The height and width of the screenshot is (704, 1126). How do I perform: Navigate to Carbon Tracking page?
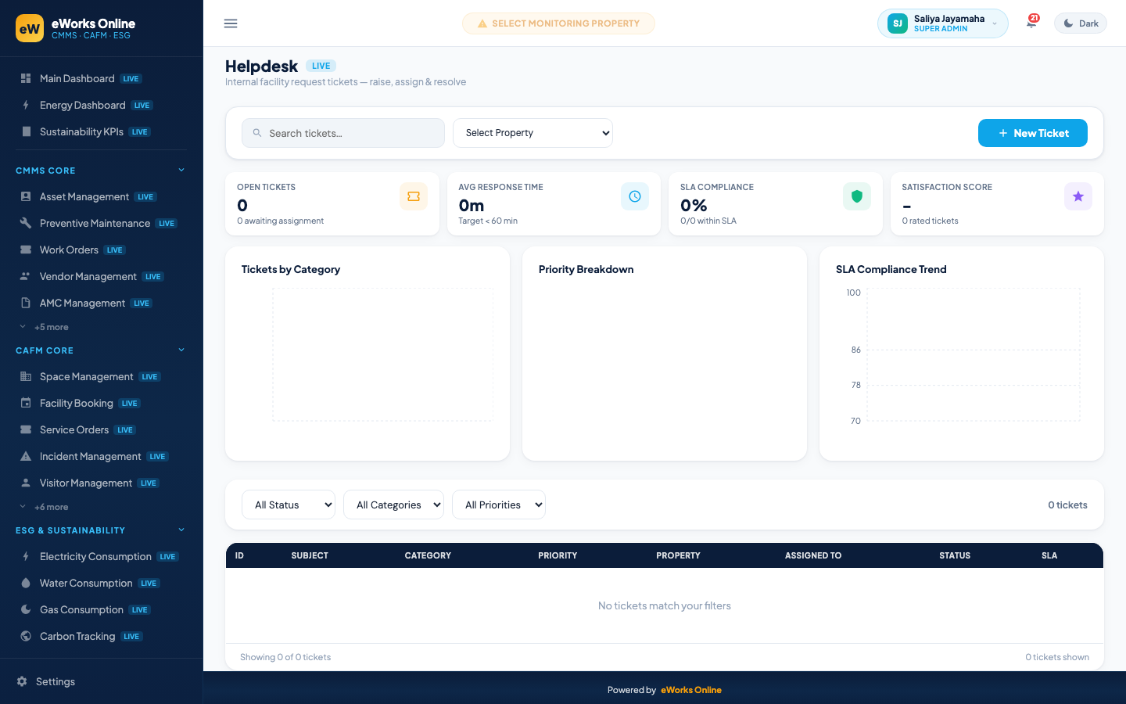click(x=102, y=636)
